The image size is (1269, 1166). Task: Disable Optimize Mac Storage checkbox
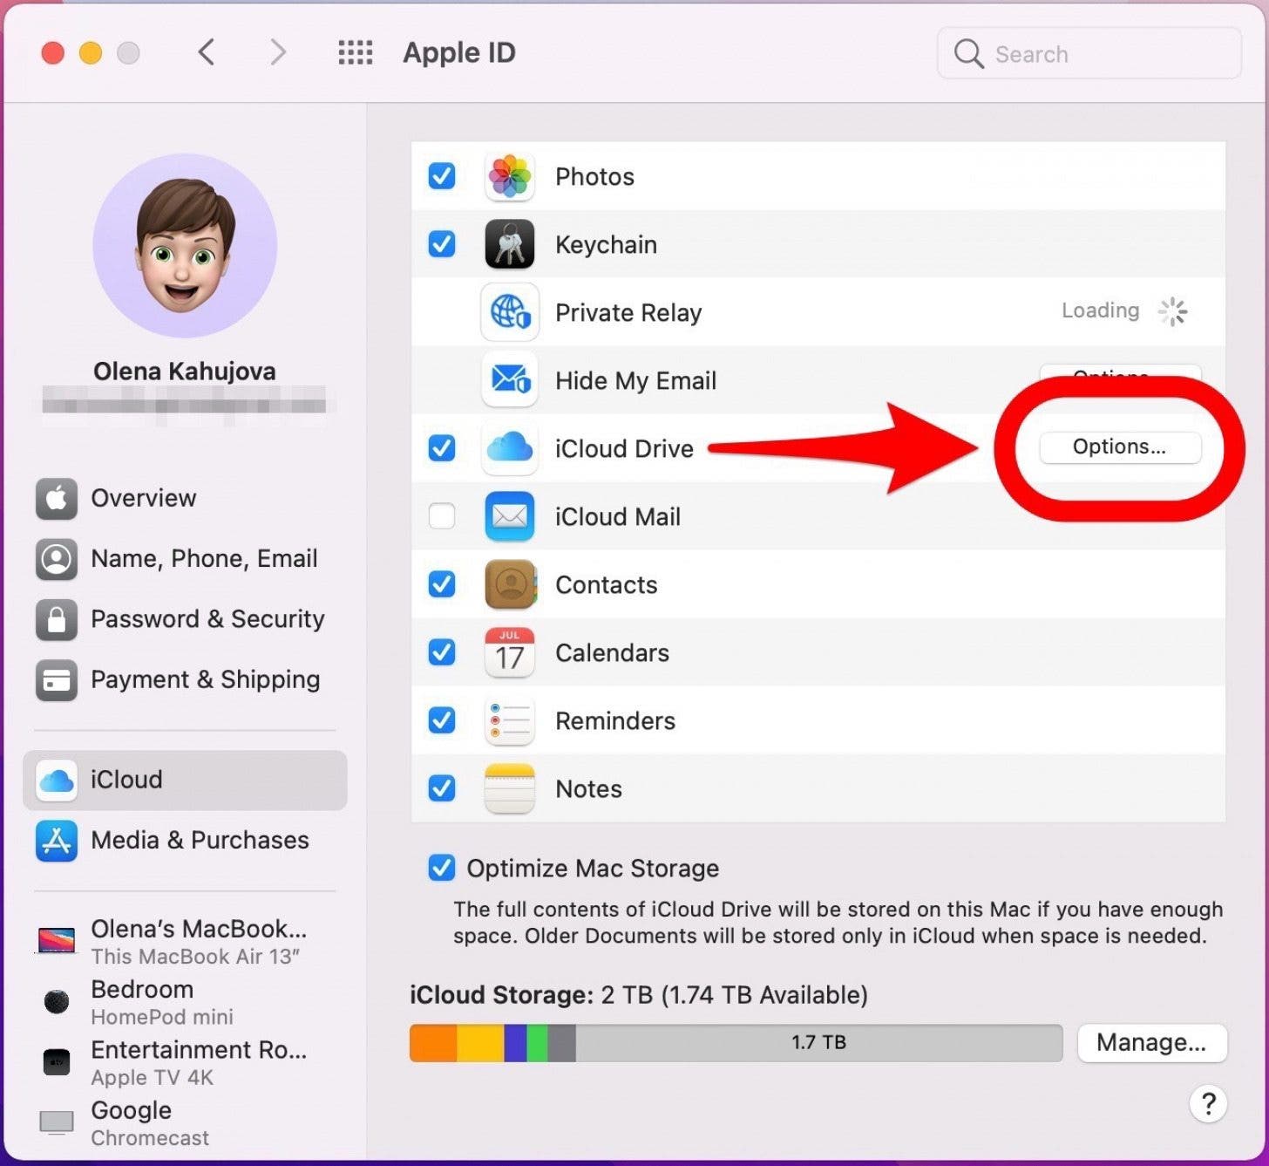coord(442,868)
